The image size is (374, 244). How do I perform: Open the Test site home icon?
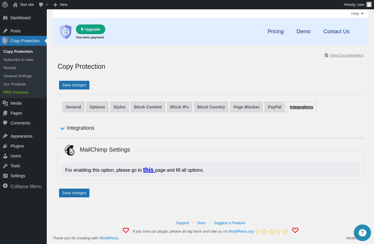(x=15, y=5)
